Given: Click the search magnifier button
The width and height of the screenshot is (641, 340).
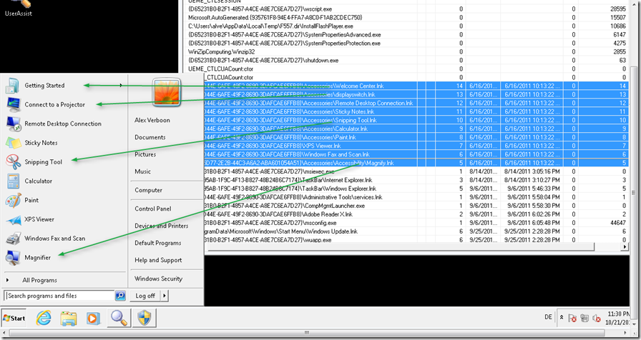Looking at the screenshot, I should [x=120, y=296].
